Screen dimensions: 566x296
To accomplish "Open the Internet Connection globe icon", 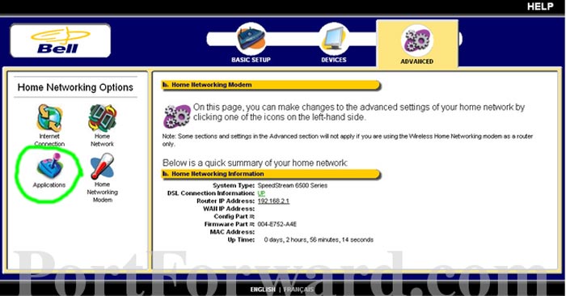I will pos(49,118).
